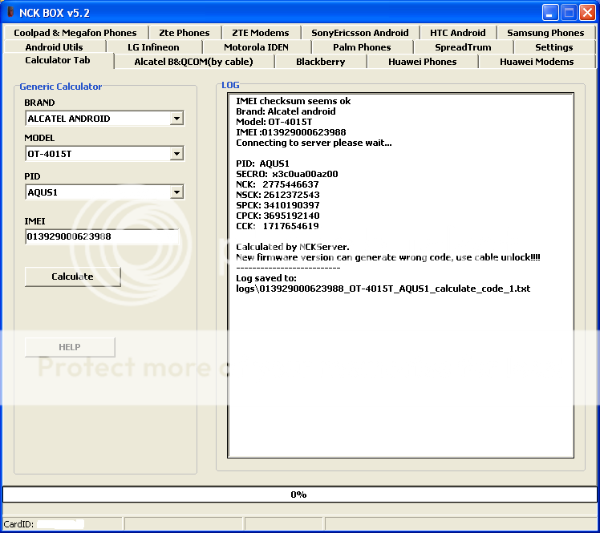Open the Huawei Modems tab
600x533 pixels.
536,62
